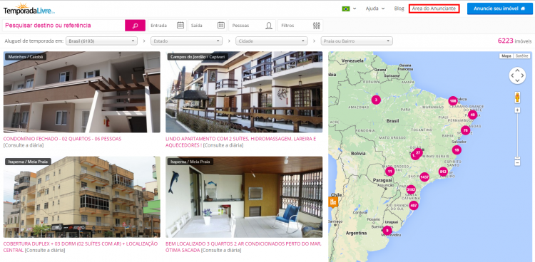Click map cluster marker 27 near Goiás
The height and width of the screenshot is (262, 535).
418,152
